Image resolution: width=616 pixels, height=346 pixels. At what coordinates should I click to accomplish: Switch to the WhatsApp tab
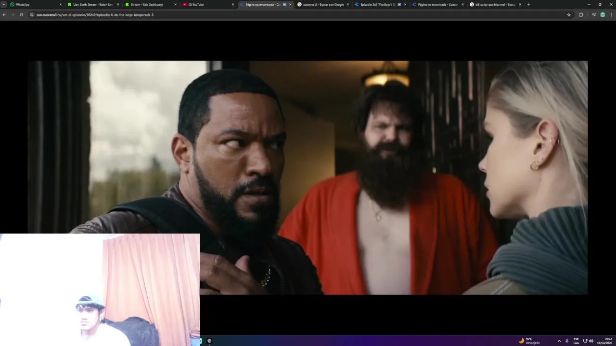pos(36,4)
